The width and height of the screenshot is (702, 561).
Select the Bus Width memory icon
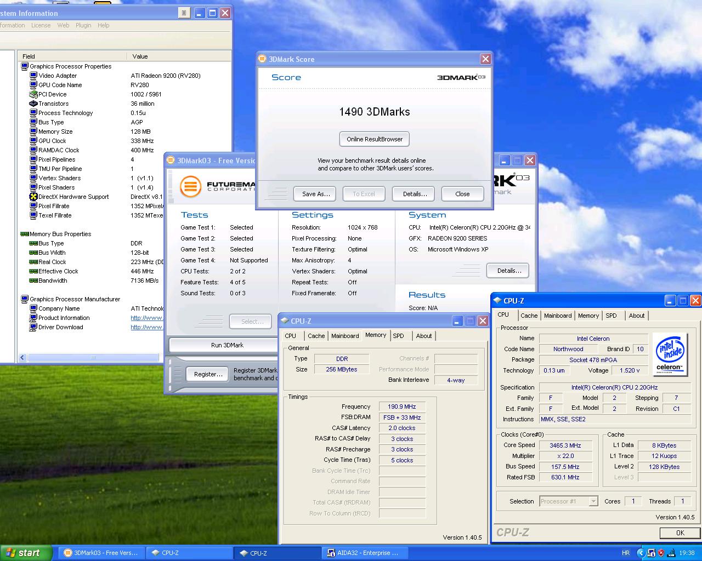pos(33,253)
